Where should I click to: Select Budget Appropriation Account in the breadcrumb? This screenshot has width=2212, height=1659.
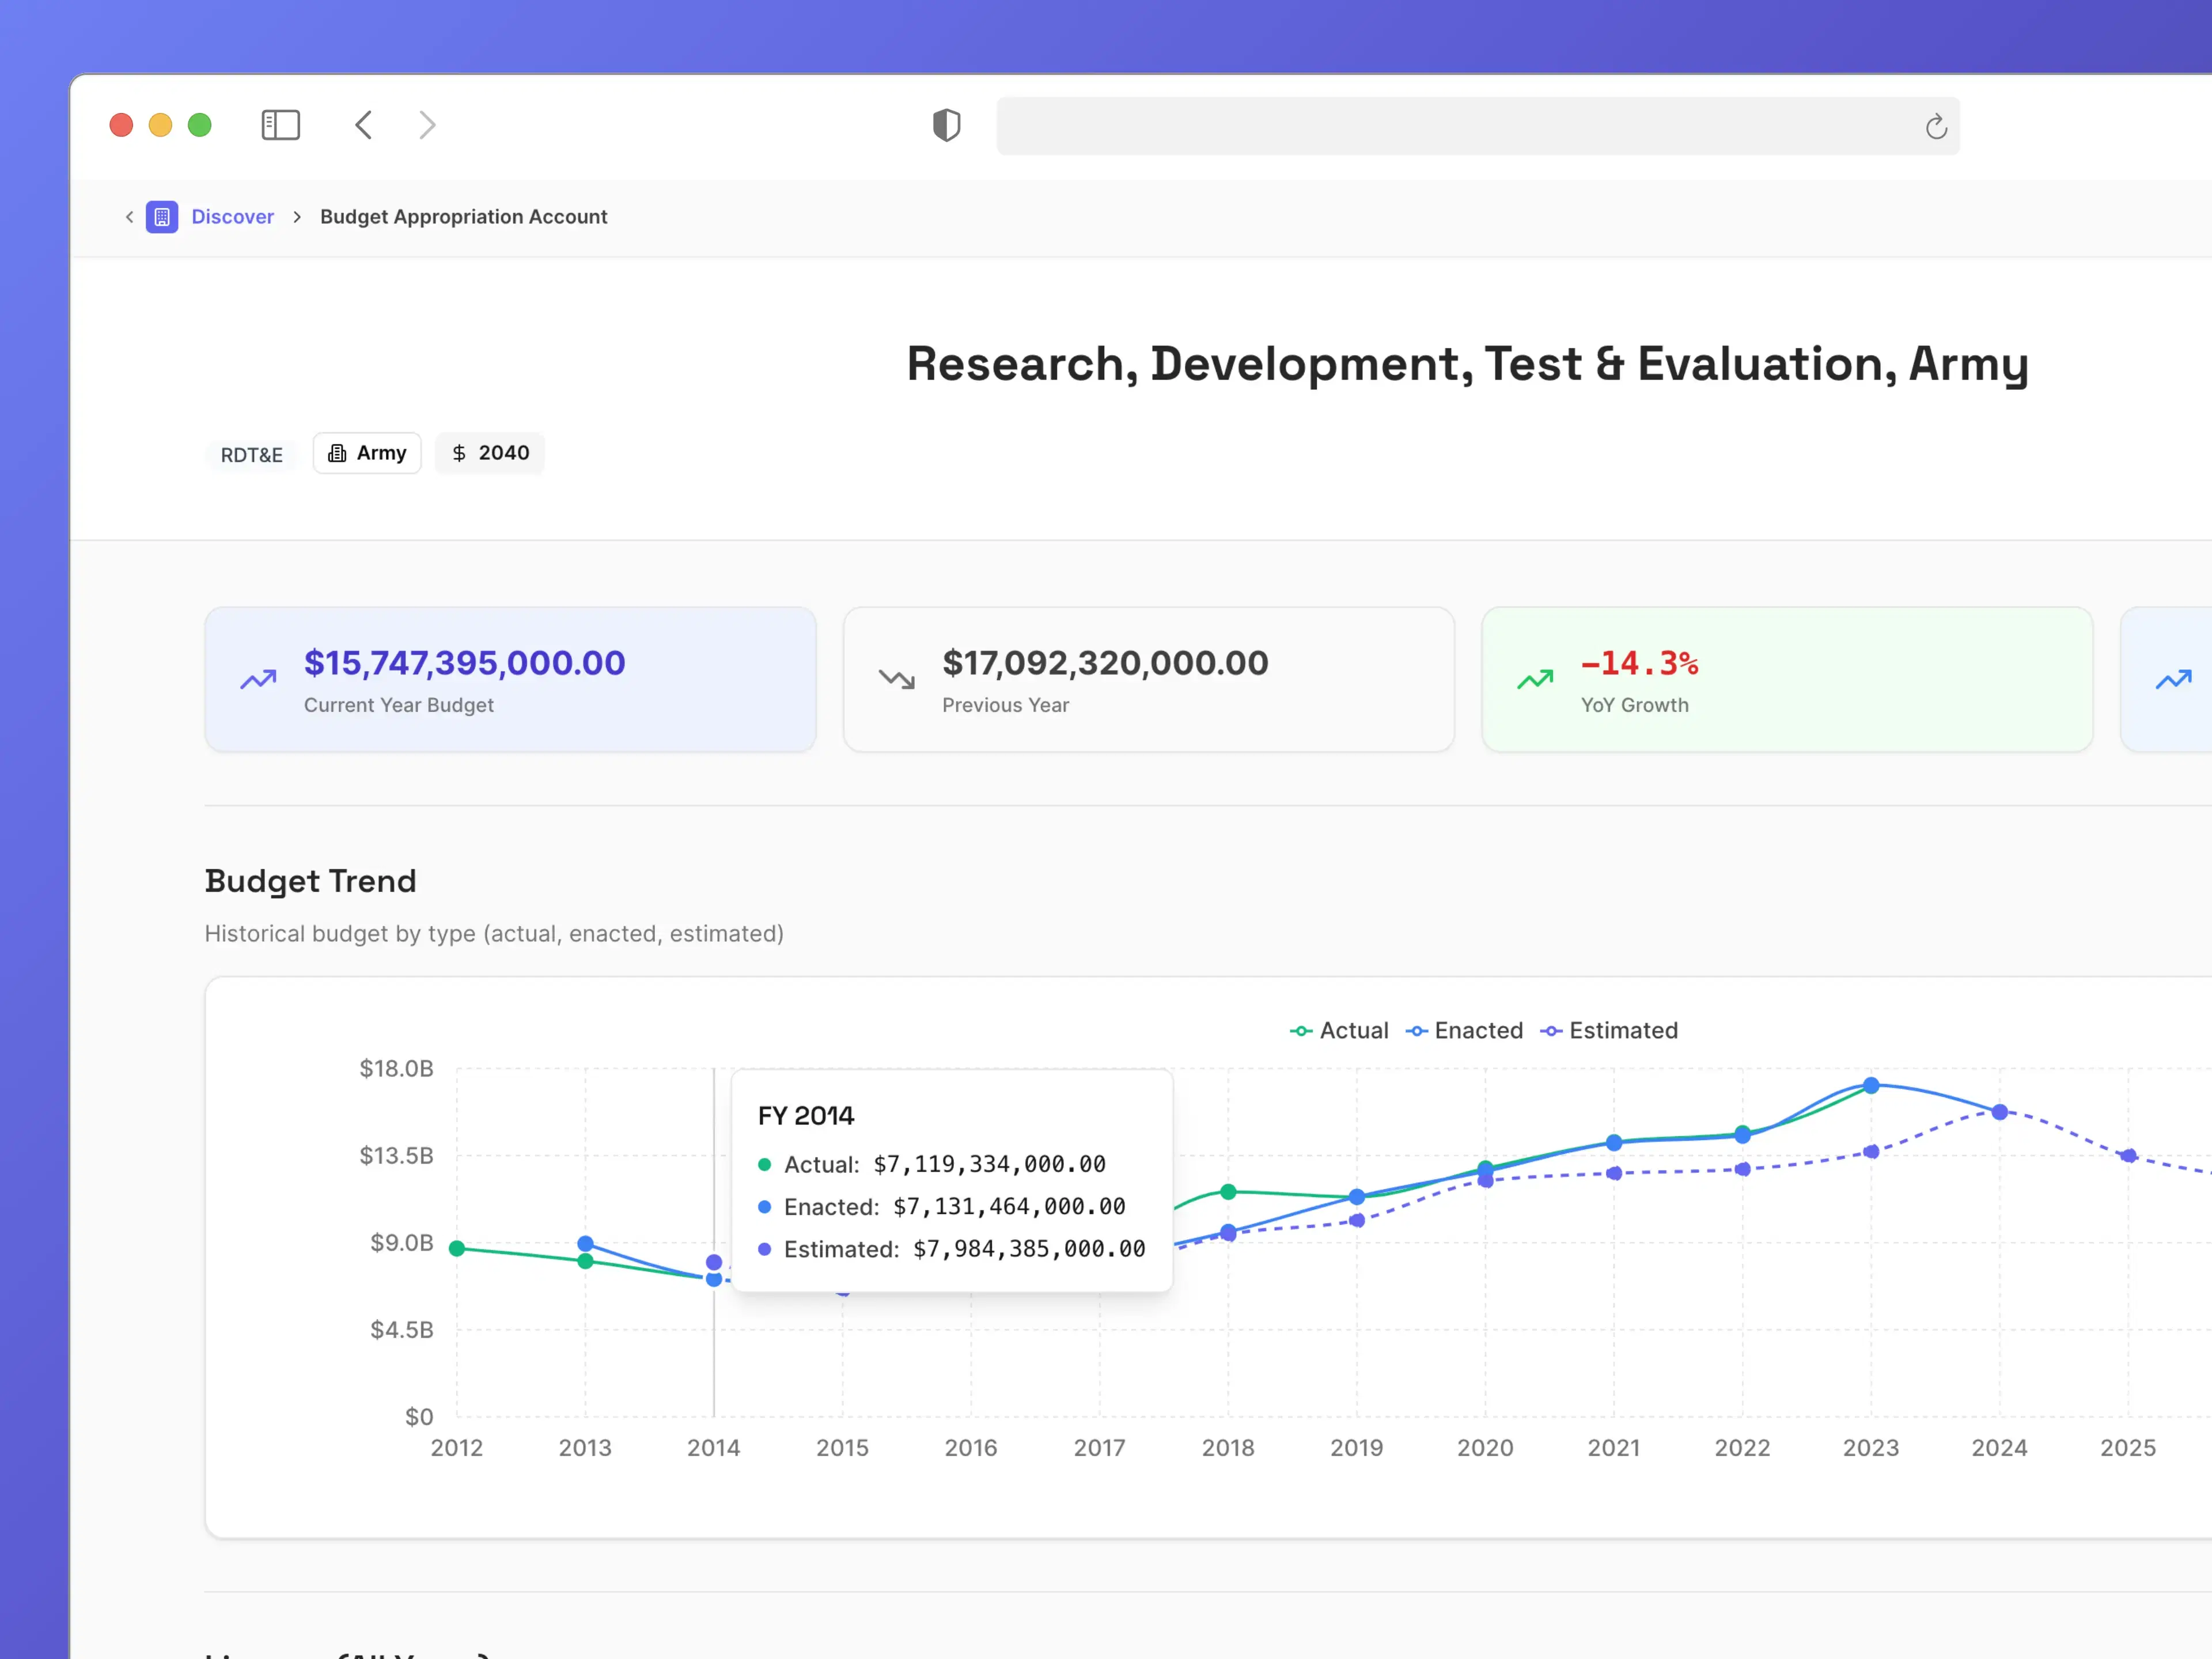[x=463, y=216]
